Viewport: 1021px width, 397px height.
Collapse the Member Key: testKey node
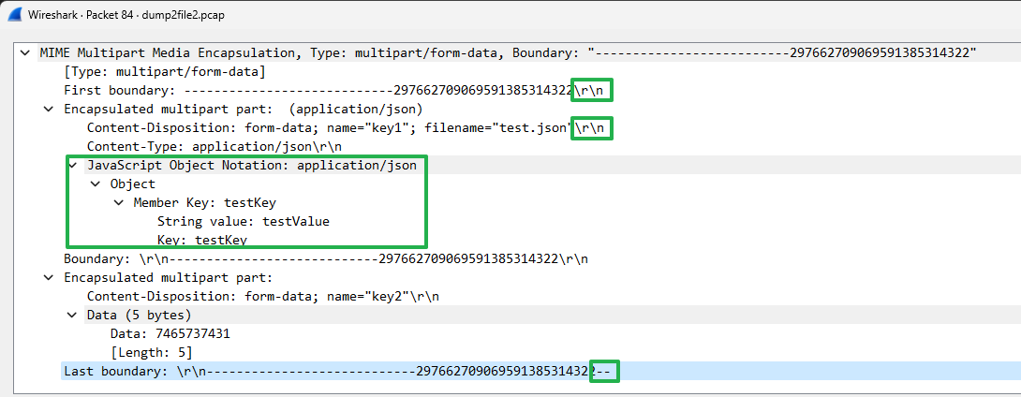point(118,202)
